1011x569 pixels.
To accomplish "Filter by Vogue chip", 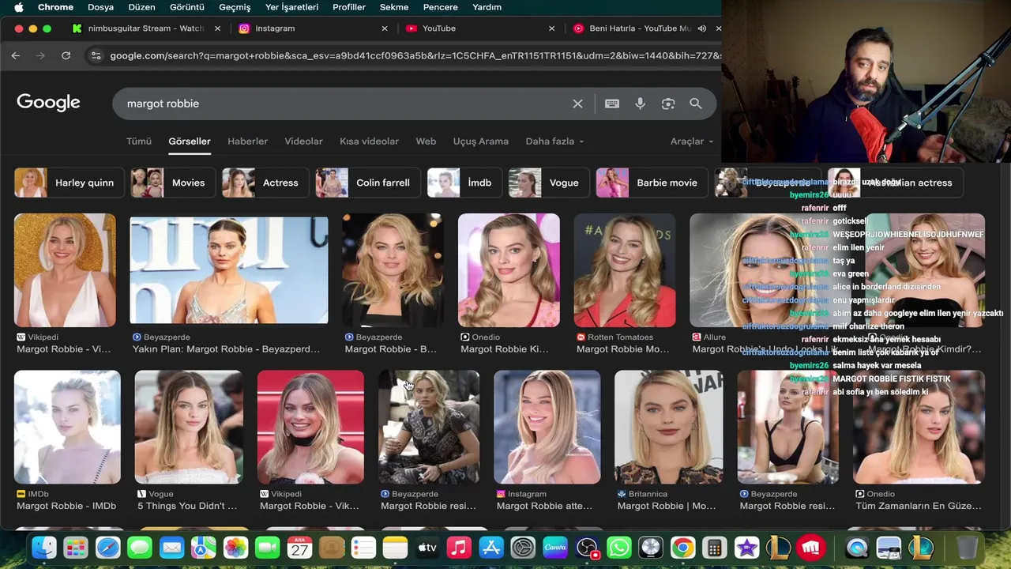I will coord(548,183).
